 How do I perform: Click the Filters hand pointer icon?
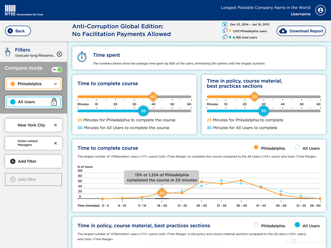[x=8, y=52]
